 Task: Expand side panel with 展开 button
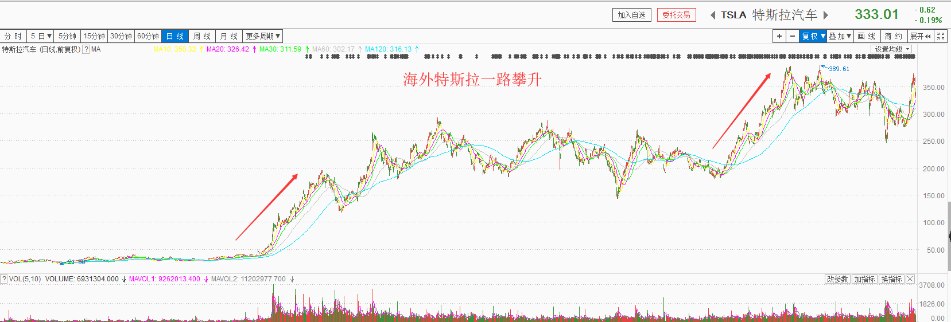click(921, 36)
